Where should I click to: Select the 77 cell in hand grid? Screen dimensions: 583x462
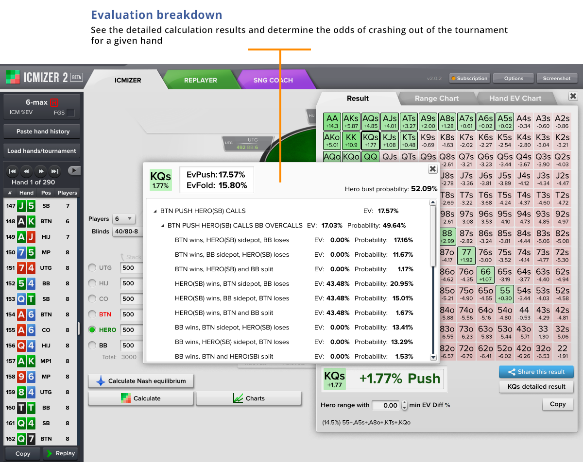point(466,256)
